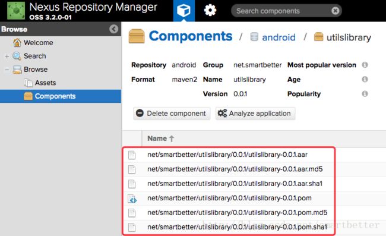Open Search in the sidebar
386x236 pixels.
pyautogui.click(x=34, y=56)
